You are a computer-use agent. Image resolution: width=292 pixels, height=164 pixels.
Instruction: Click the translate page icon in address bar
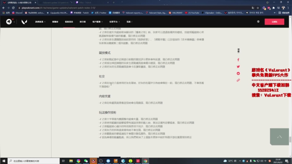pos(253,8)
